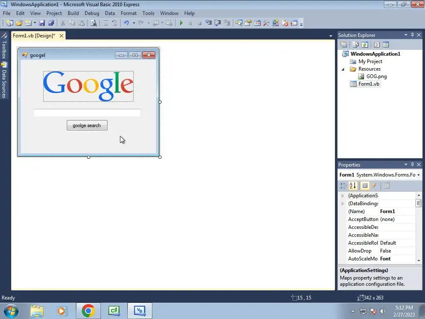Open Solution Explorer window position menu
This screenshot has width=425, height=319.
406,35
